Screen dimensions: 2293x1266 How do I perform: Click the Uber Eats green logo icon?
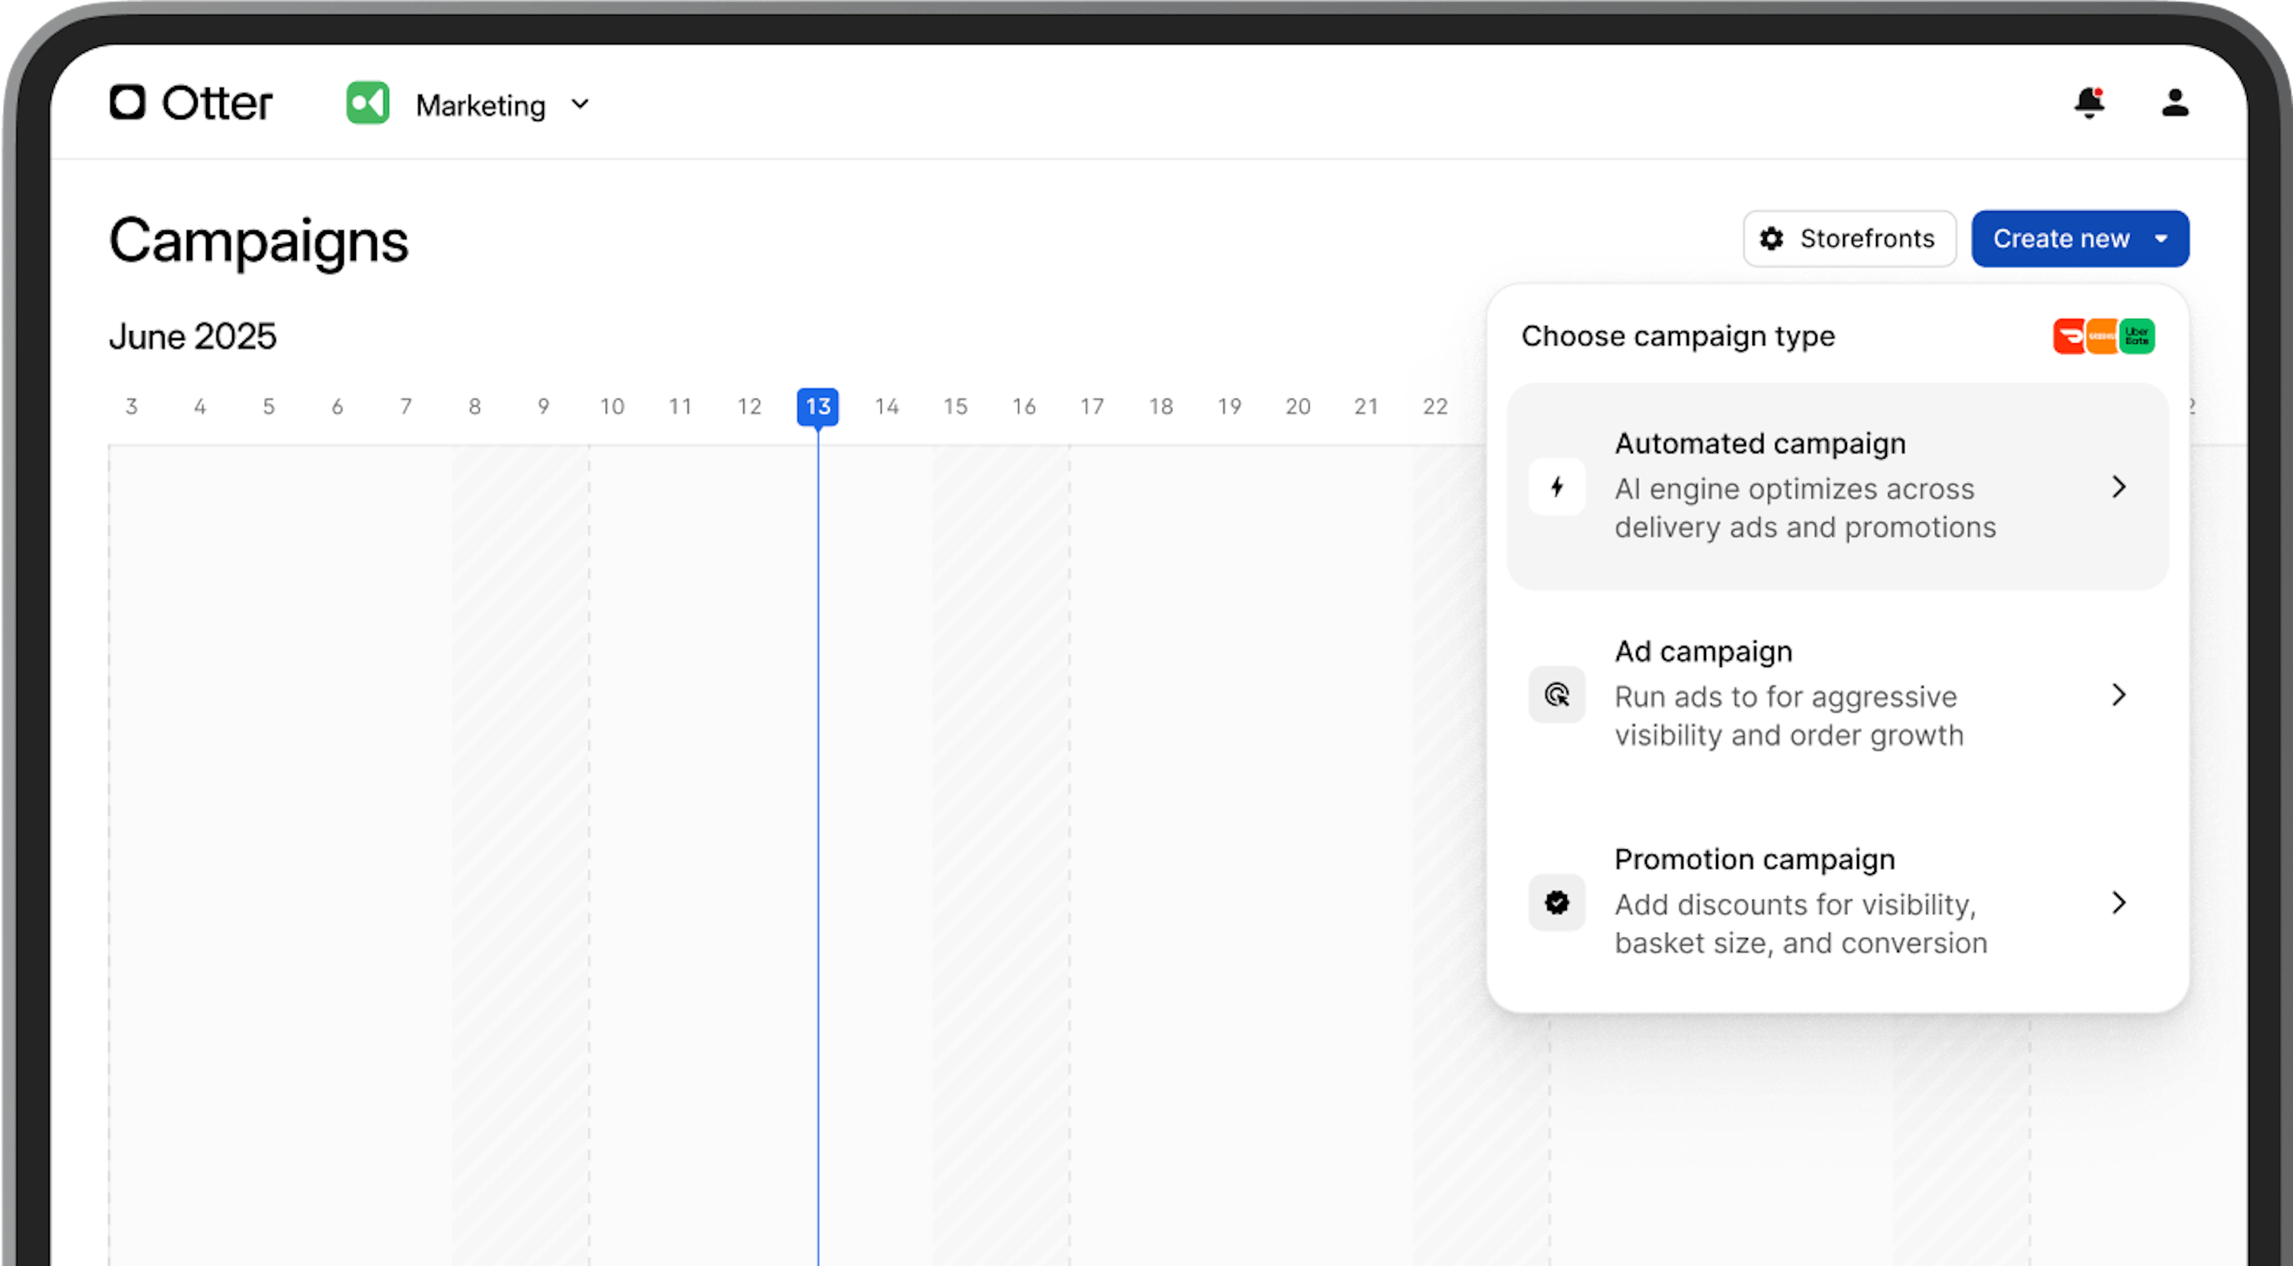coord(2137,336)
